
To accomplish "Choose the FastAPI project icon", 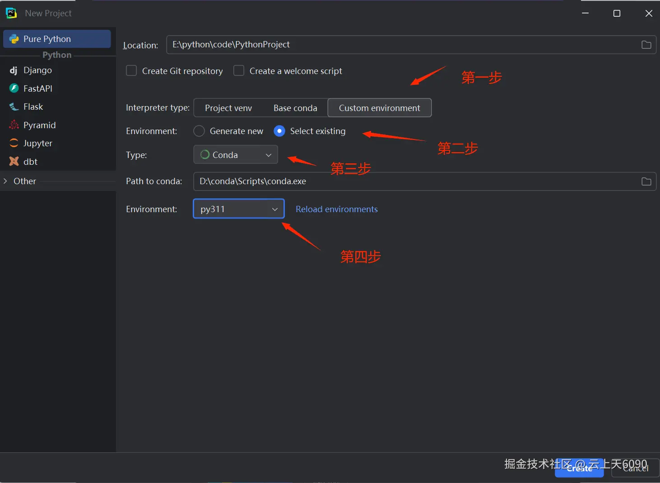I will pyautogui.click(x=14, y=88).
